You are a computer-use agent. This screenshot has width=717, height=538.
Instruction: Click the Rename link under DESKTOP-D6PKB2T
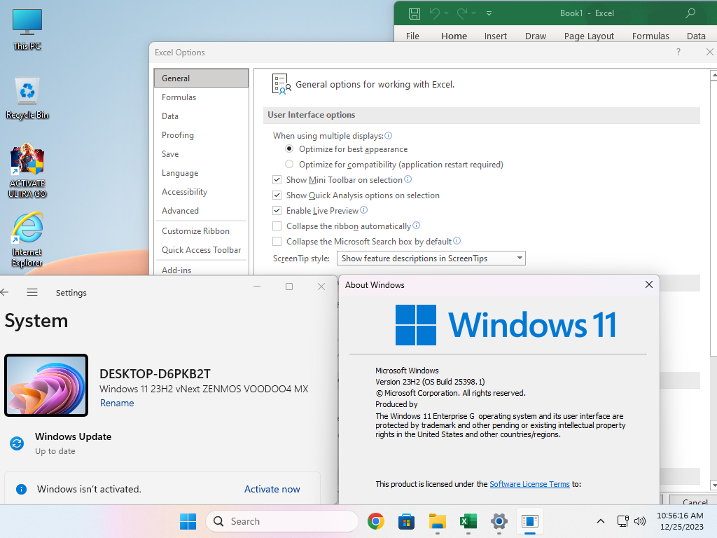coord(117,403)
